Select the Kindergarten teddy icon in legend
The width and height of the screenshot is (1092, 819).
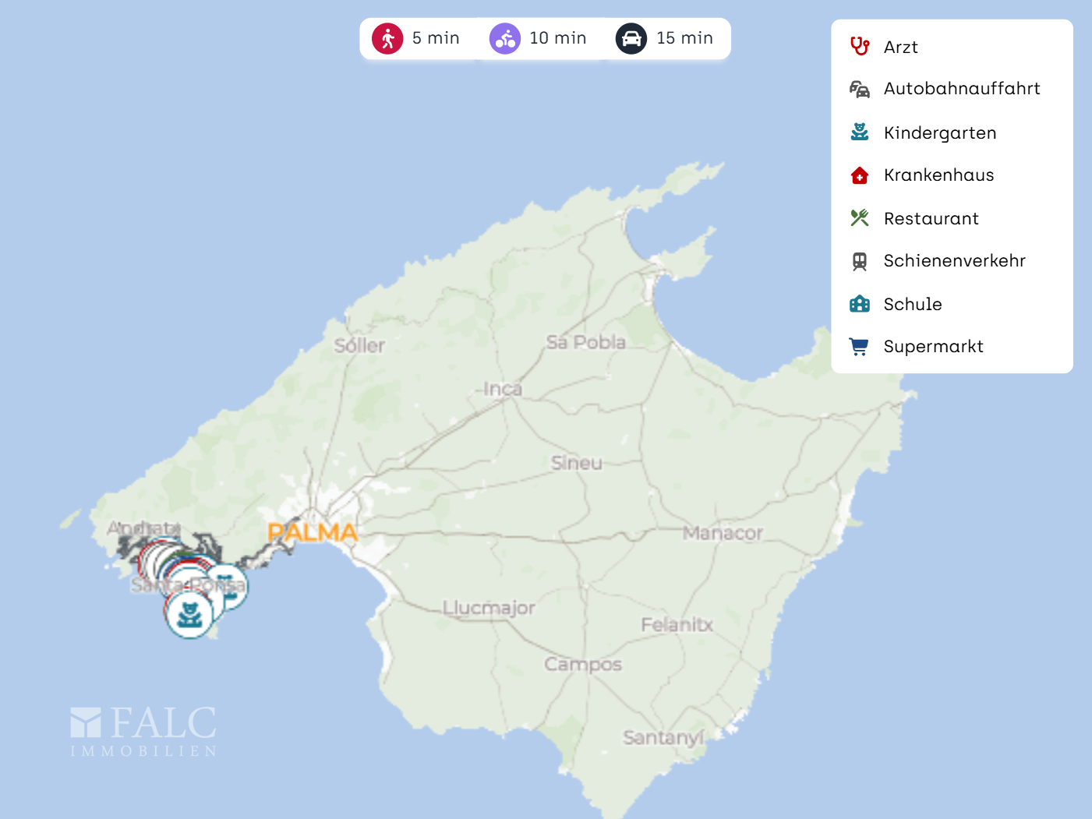(859, 132)
